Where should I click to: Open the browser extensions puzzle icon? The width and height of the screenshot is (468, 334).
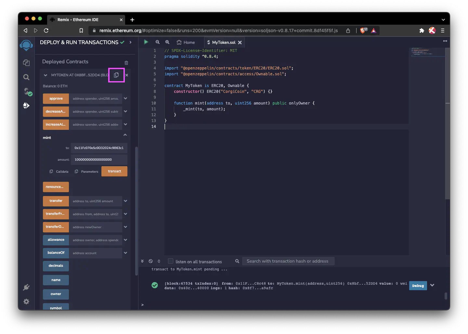coord(422,31)
